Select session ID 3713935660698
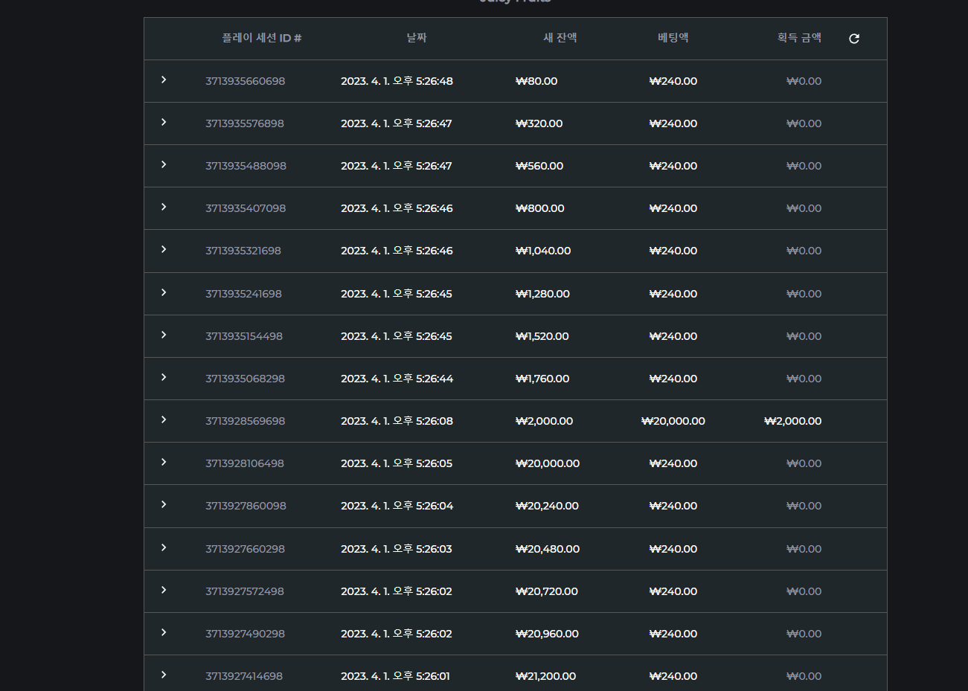 pos(246,81)
